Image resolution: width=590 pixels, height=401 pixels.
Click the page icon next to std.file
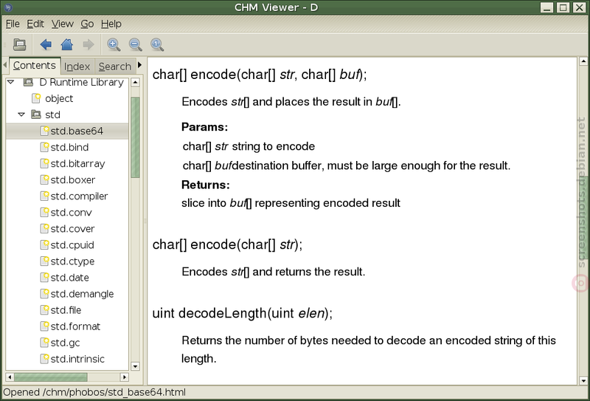coord(44,309)
